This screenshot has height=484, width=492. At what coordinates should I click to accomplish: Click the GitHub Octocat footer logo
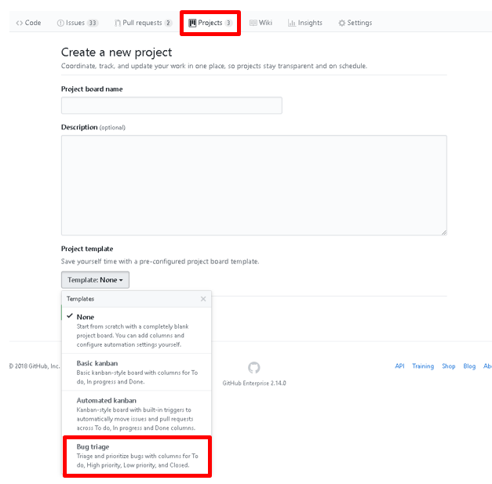pos(253,368)
